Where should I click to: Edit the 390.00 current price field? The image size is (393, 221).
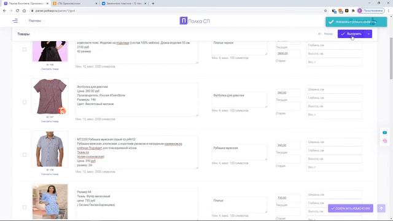pyautogui.click(x=288, y=145)
